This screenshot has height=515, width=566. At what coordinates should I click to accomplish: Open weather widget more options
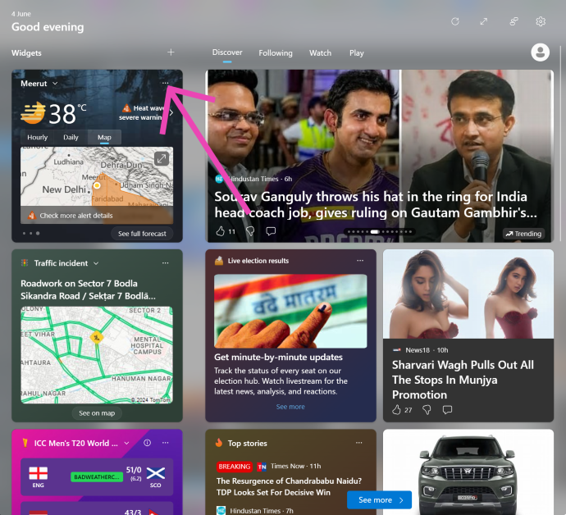(x=166, y=83)
